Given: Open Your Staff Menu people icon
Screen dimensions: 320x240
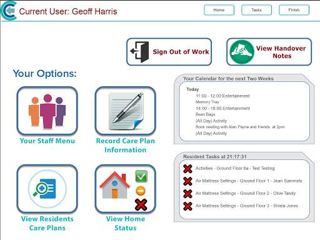Looking at the screenshot, I should (x=47, y=111).
